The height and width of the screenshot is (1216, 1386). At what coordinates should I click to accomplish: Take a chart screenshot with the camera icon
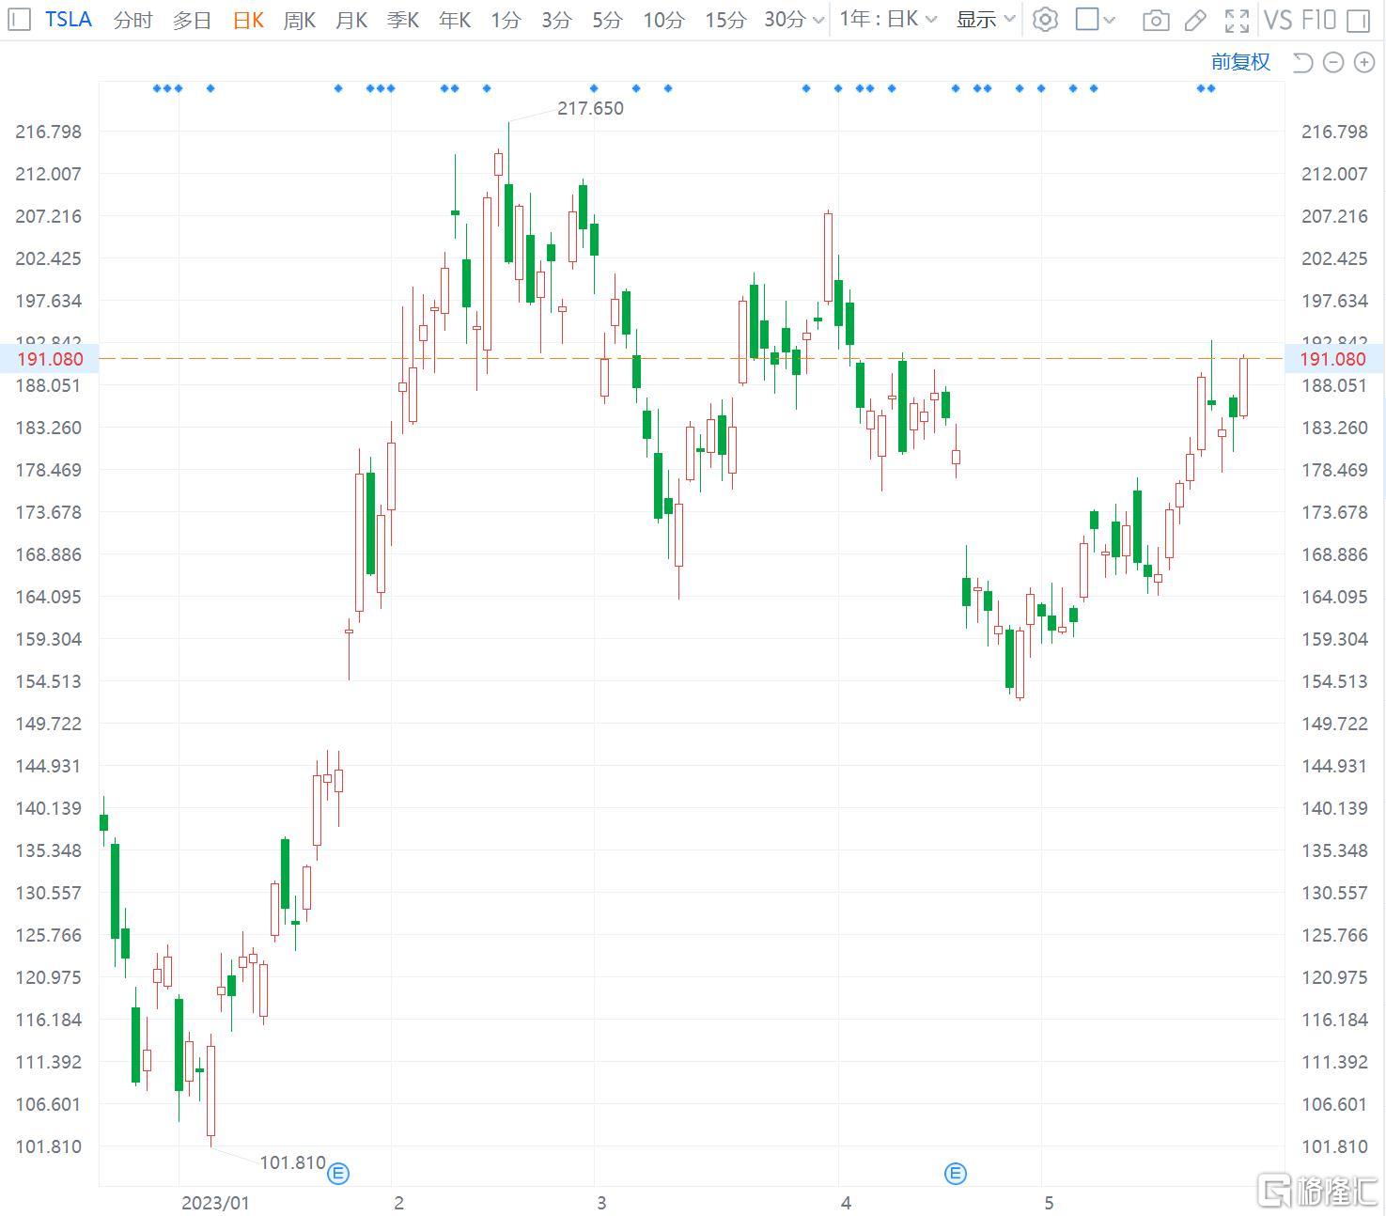click(x=1156, y=19)
